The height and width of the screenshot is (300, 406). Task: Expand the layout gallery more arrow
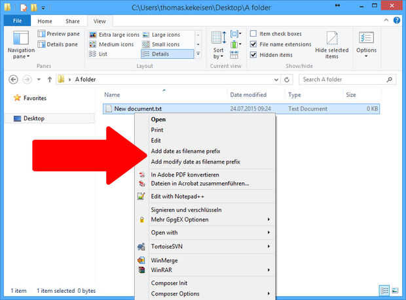[x=198, y=54]
